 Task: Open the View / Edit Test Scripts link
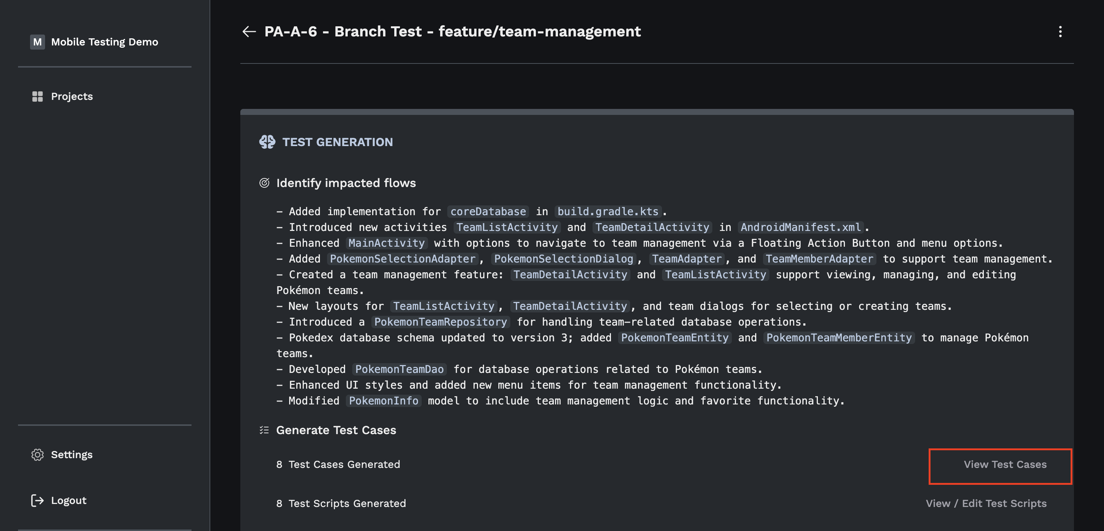click(986, 504)
